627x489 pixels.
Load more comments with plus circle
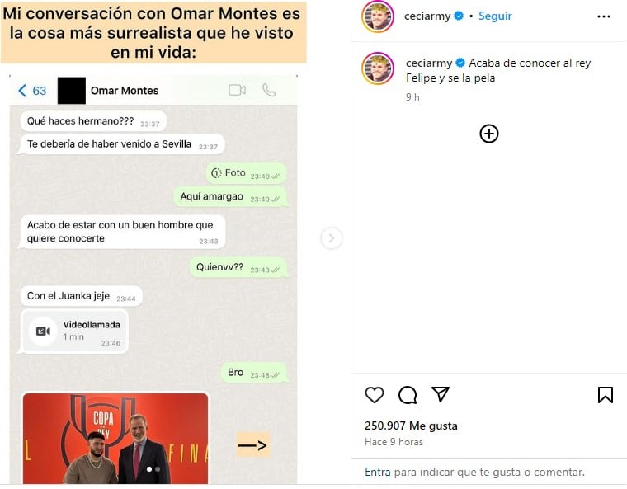[488, 134]
